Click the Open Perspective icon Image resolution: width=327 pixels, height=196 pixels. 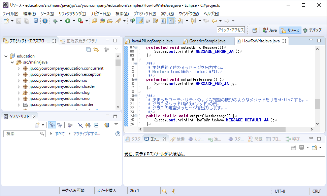[255, 30]
